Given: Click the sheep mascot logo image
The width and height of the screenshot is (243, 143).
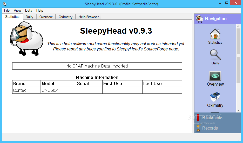Looking at the screenshot, I should click(27, 39).
